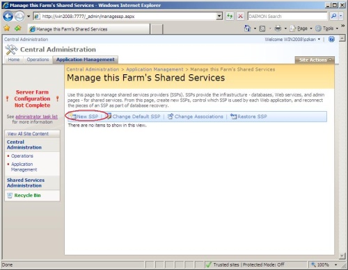The image size is (348, 270).
Task: Click the vertical scrollbar up arrow
Action: point(342,38)
